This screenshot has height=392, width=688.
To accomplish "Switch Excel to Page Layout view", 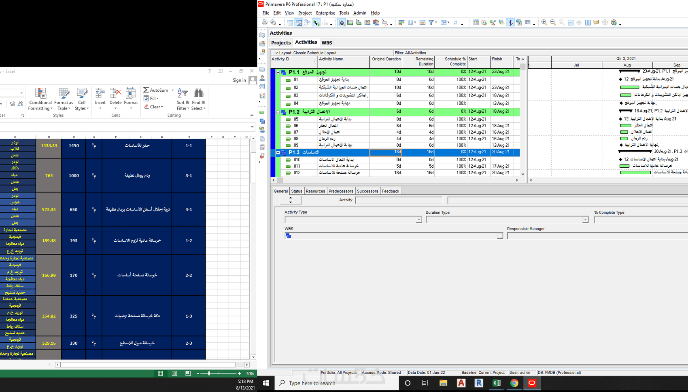I will (174, 373).
